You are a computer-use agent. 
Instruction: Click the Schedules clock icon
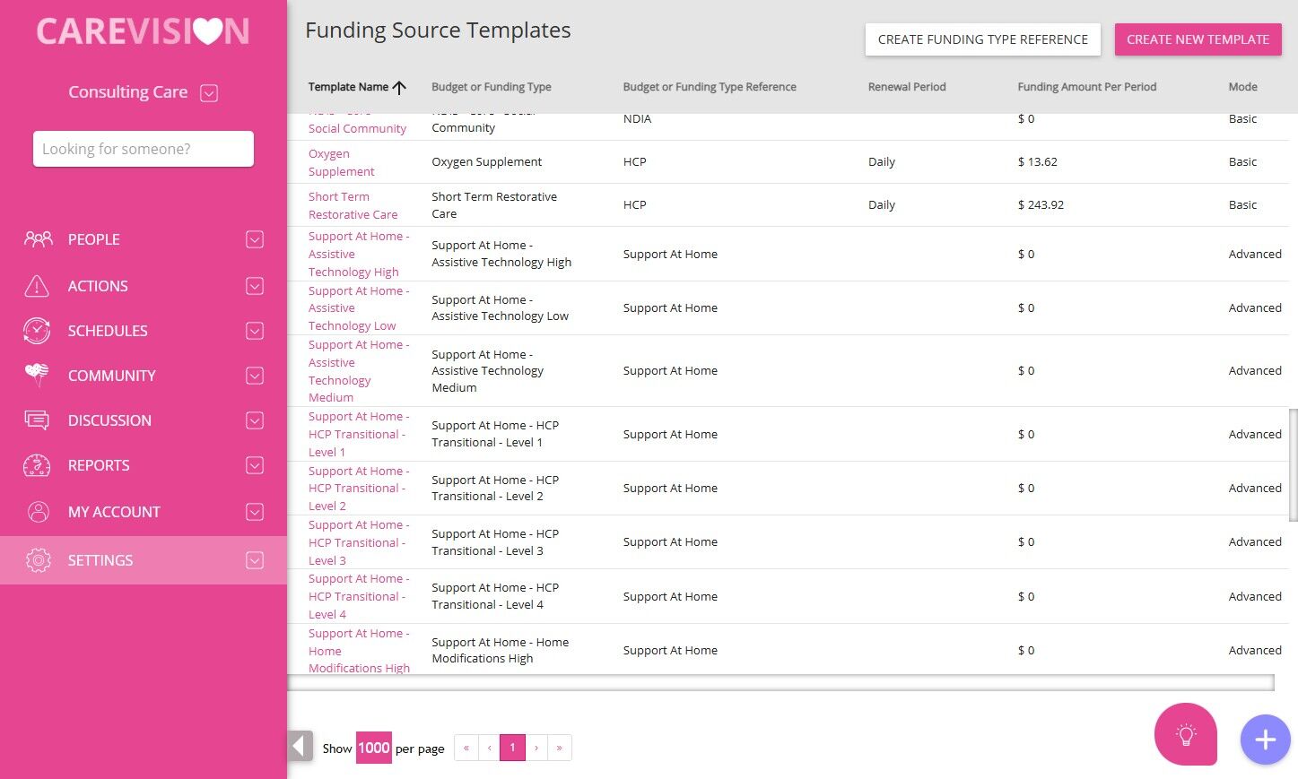click(x=37, y=331)
